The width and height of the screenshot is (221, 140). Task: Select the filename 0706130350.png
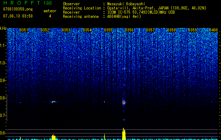[18, 9]
